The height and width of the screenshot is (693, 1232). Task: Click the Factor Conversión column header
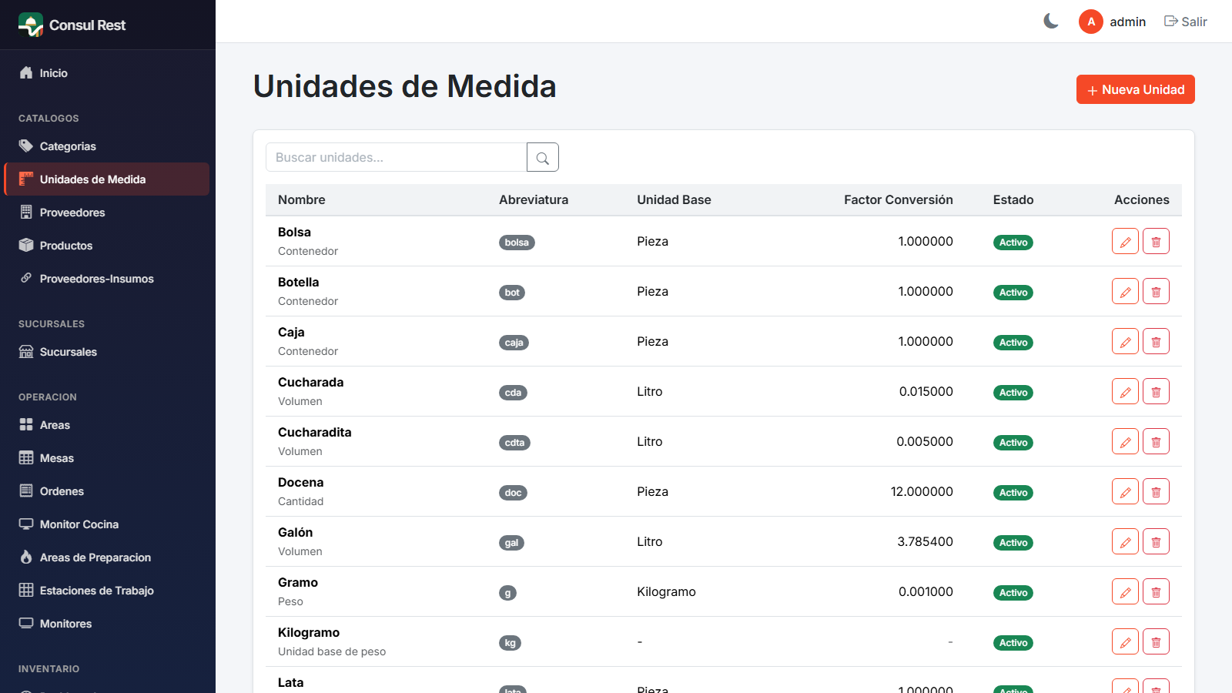[x=899, y=200]
